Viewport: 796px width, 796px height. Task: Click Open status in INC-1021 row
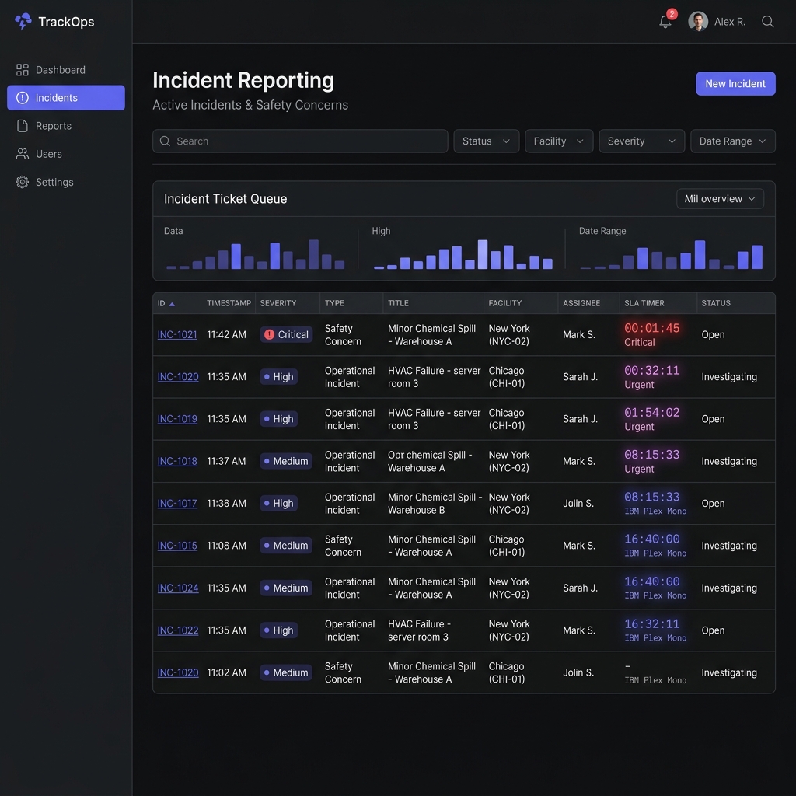713,334
